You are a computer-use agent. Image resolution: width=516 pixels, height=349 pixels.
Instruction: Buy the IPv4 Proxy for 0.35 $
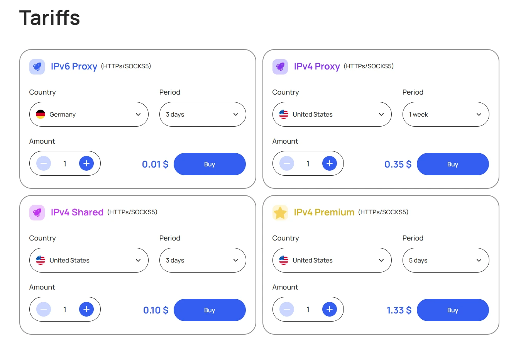click(453, 164)
